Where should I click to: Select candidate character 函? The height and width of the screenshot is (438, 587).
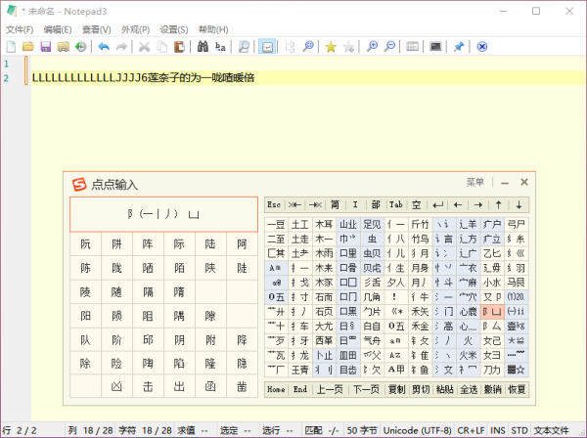[x=210, y=386]
